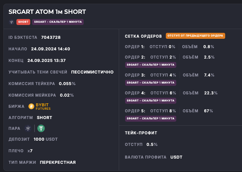This screenshot has width=242, height=172.
Task: Open the SRGART filter badge under Ордер 5
Action: tap(151, 118)
